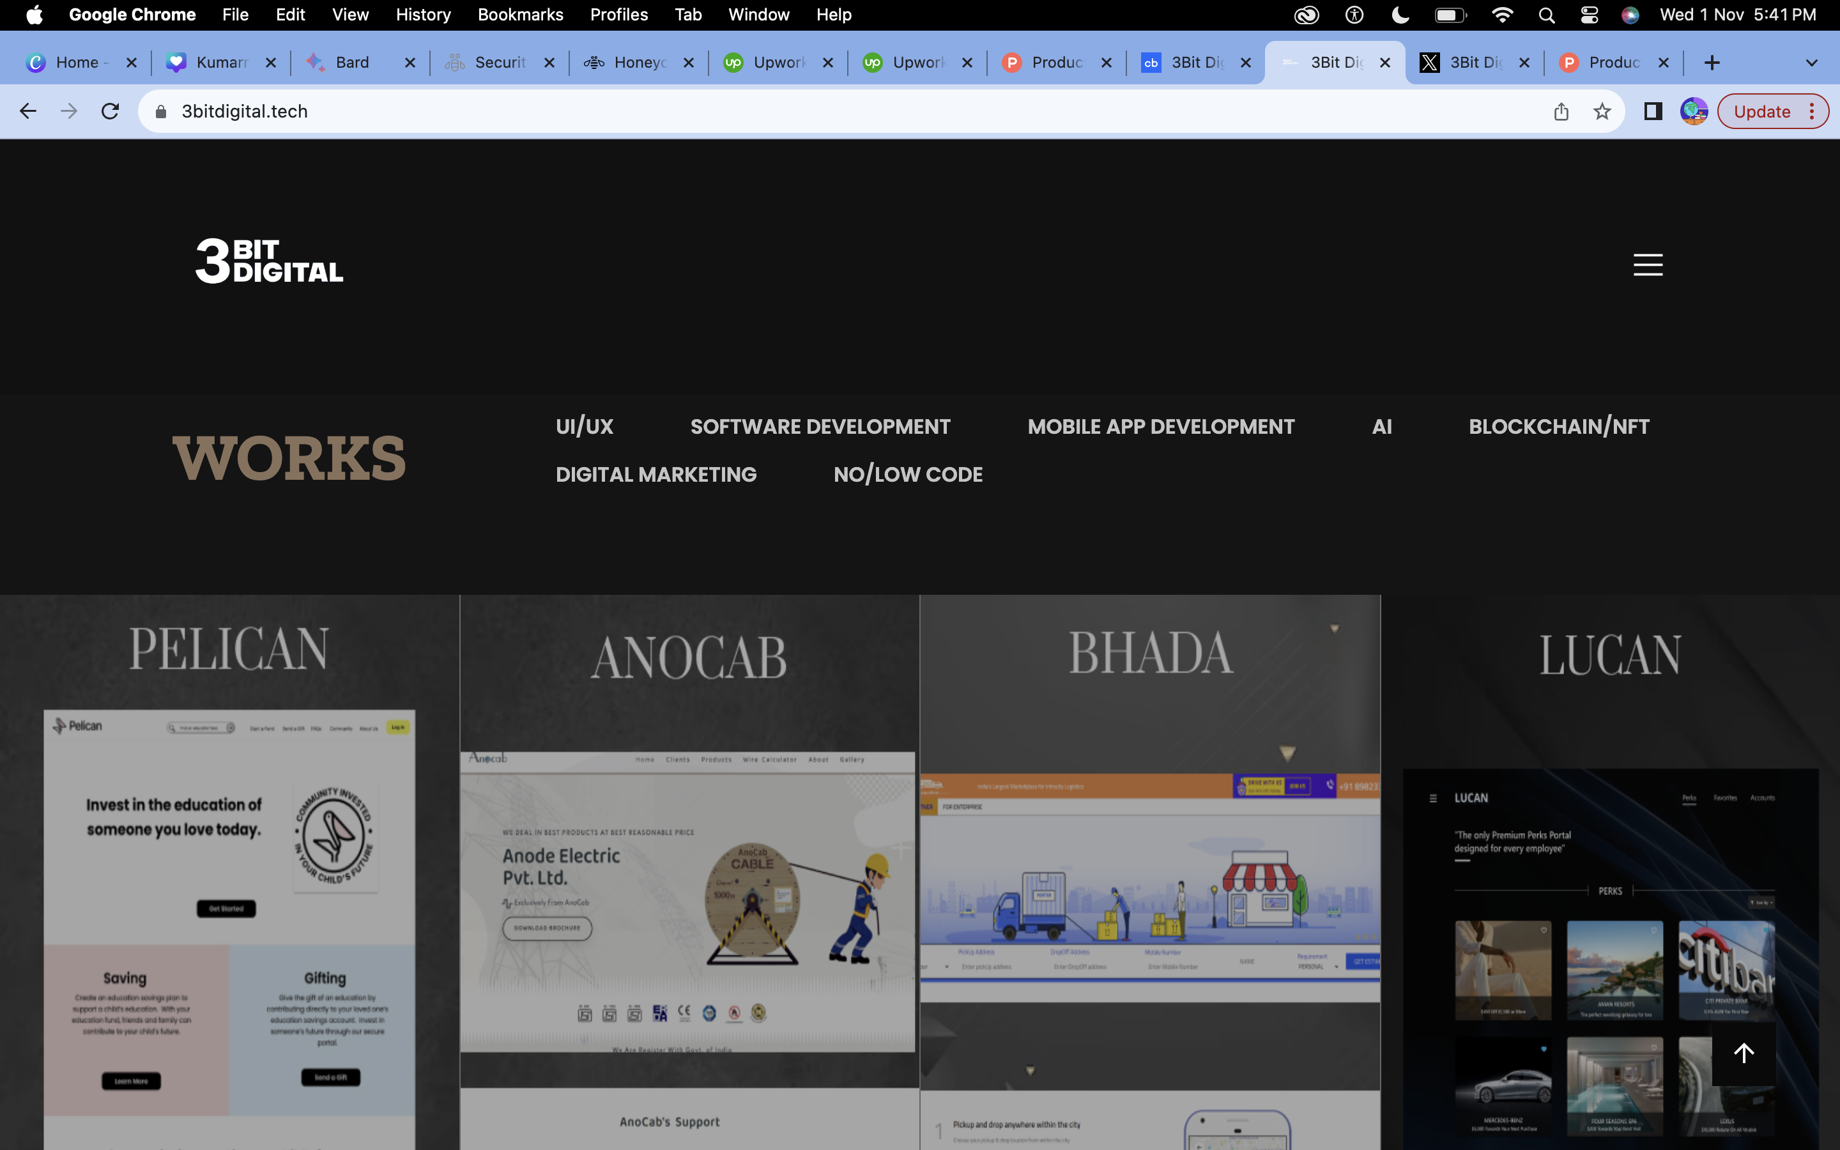Click the site lock icon in address bar

coord(160,112)
